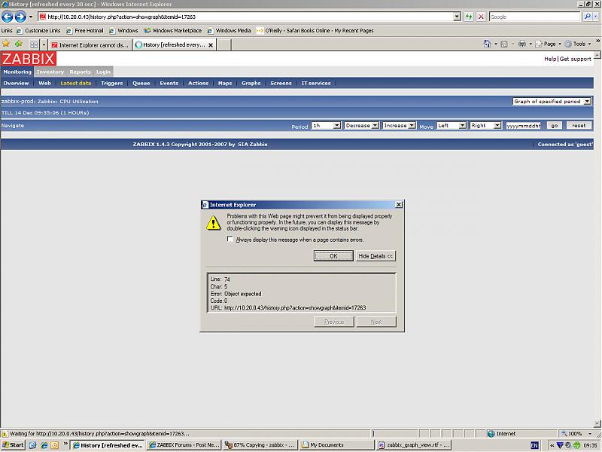Open Favorites Center star icon

pyautogui.click(x=6, y=44)
